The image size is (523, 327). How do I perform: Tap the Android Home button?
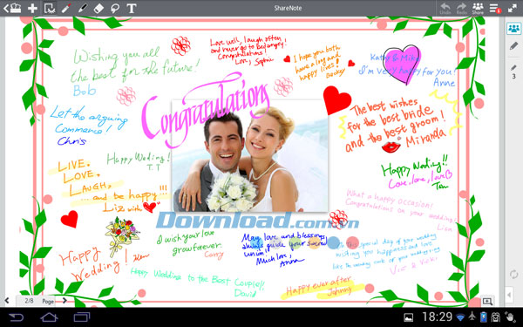coord(49,317)
